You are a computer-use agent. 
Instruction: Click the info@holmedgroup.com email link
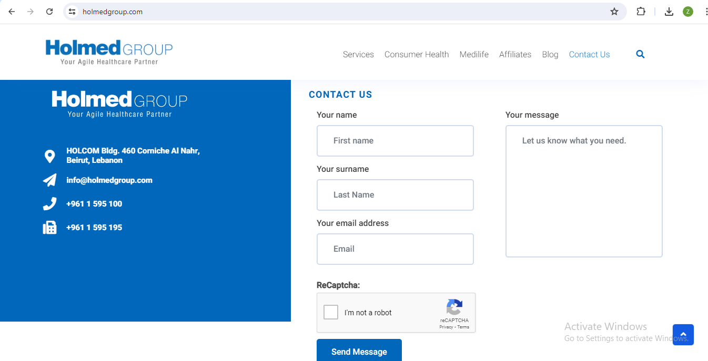point(109,180)
